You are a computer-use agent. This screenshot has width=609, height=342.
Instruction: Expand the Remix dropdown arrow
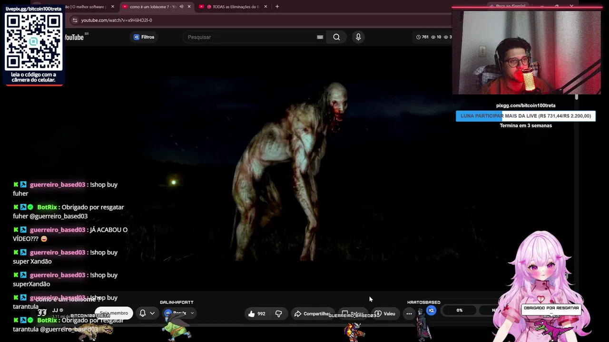192,313
